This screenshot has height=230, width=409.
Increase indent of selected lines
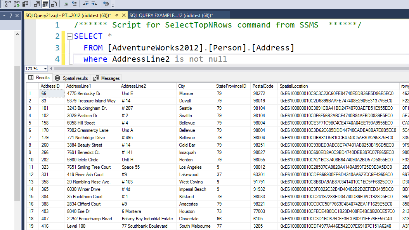click(94, 3)
